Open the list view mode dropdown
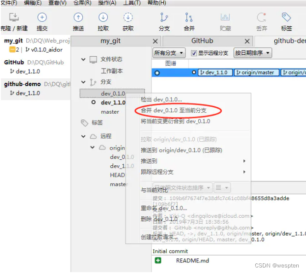306x273 pixels. pyautogui.click(x=222, y=188)
